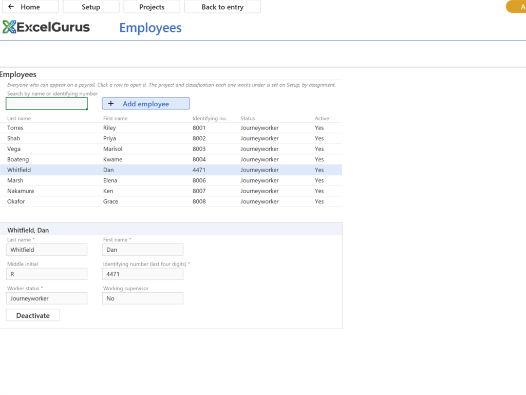Open the Boateng employee row
Screen dimensions: 526x395
click(171, 159)
